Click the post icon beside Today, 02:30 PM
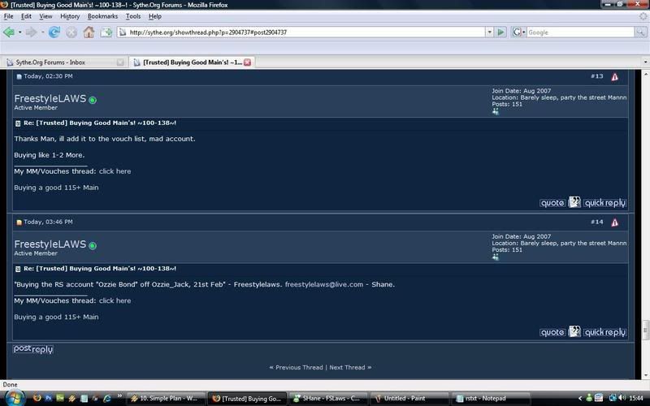Viewport: 650px width, 406px height. 19,76
